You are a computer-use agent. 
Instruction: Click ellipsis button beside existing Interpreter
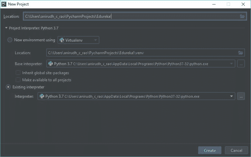click(241, 96)
